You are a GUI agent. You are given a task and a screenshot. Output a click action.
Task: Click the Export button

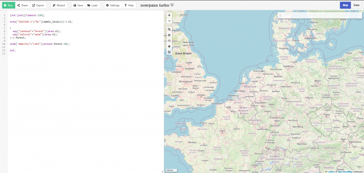click(38, 5)
